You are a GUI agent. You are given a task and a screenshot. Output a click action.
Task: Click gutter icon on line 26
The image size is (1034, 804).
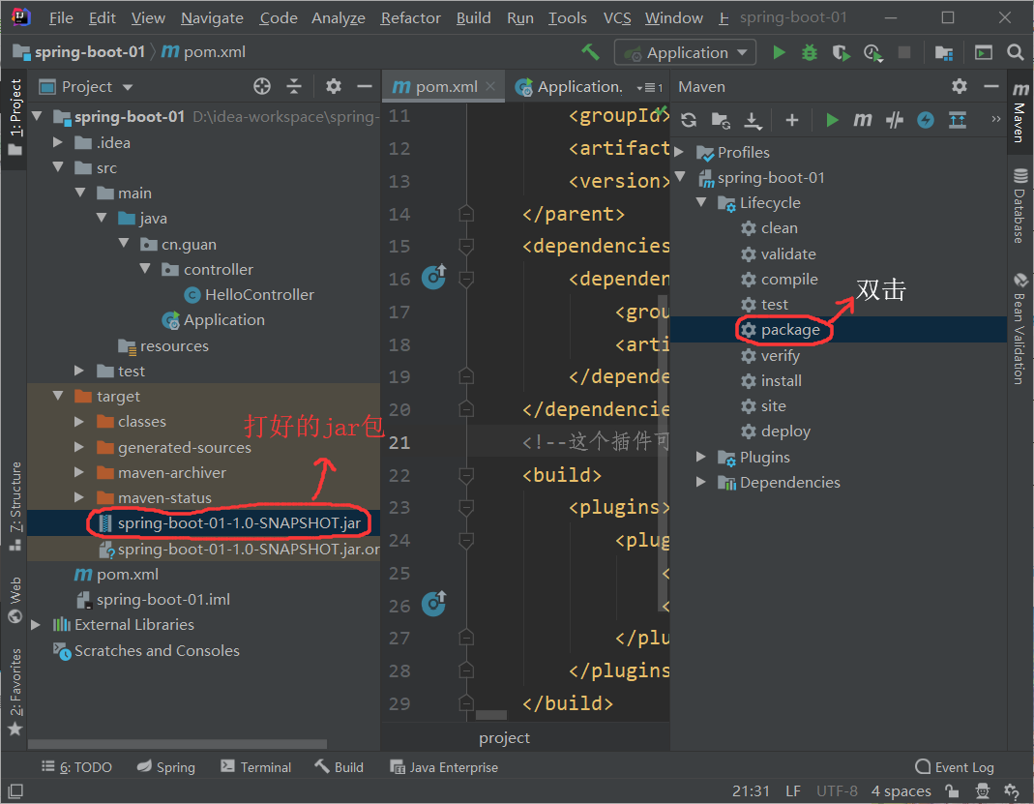point(434,604)
